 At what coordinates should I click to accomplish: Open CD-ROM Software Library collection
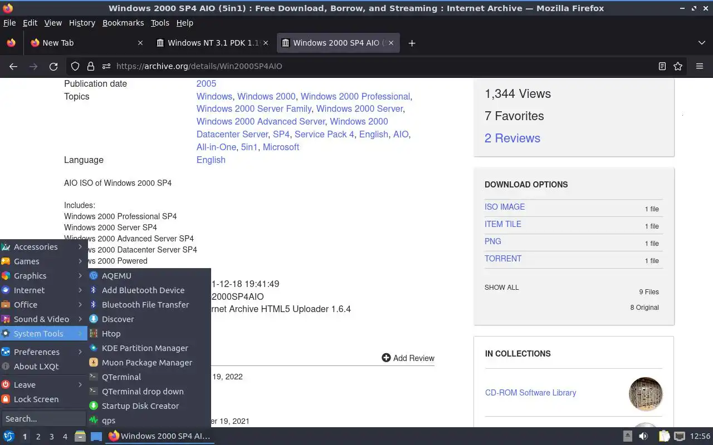(530, 393)
